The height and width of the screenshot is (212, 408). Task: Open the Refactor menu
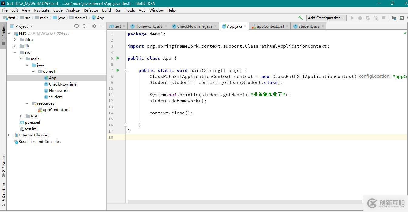click(91, 10)
